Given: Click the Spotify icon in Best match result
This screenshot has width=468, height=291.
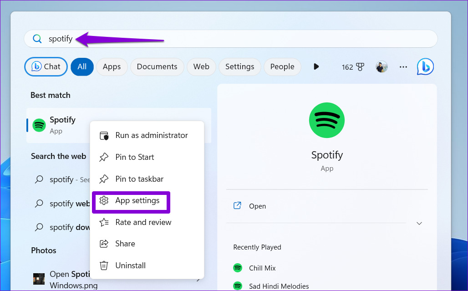Looking at the screenshot, I should 39,125.
